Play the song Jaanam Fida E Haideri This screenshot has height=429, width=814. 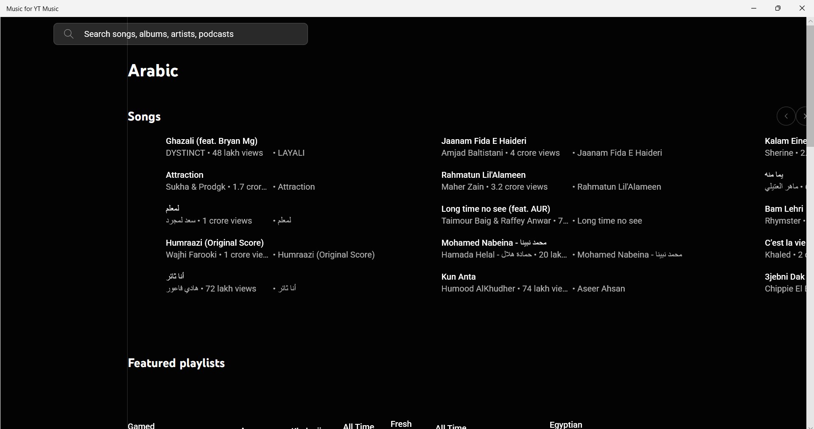pos(484,141)
